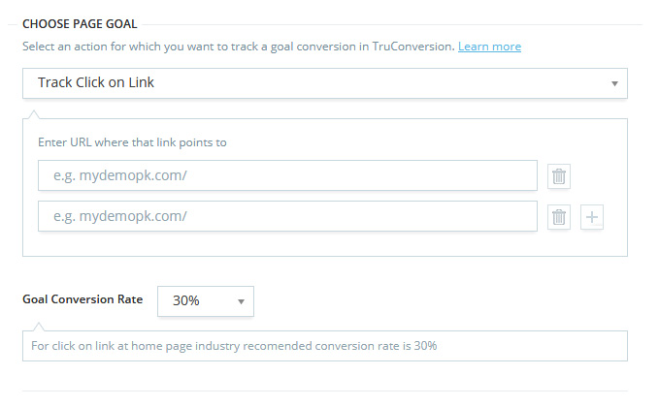Click the 'Select an action' description text
The width and height of the screenshot is (659, 407).
coord(194,47)
